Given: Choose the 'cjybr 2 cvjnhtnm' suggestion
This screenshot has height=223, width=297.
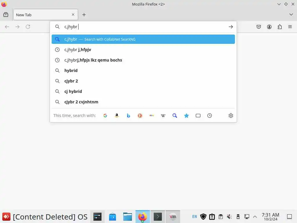Looking at the screenshot, I should pyautogui.click(x=143, y=102).
